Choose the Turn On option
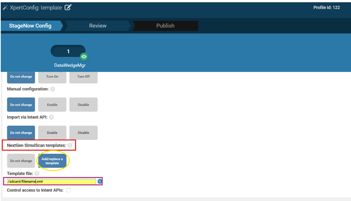The width and height of the screenshot is (351, 201). coord(52,77)
